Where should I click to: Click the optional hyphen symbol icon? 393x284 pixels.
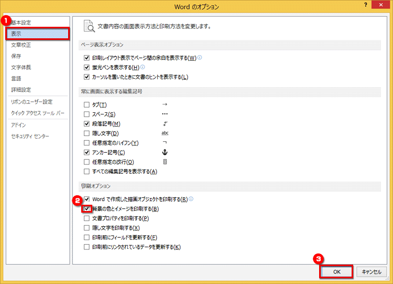click(x=165, y=142)
